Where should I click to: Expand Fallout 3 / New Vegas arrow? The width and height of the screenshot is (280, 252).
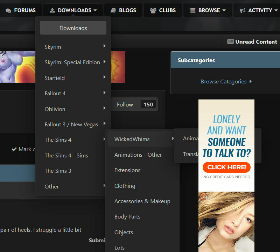[104, 124]
